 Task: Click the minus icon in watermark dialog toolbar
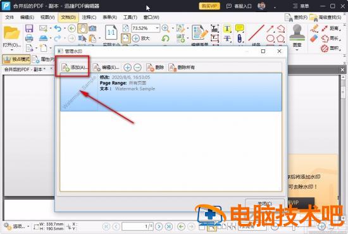137,68
